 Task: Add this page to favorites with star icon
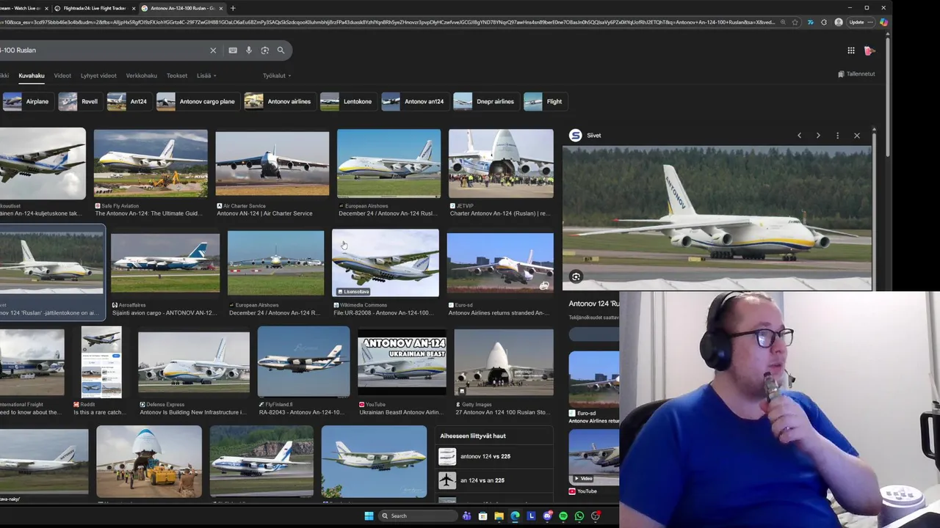pyautogui.click(x=795, y=23)
